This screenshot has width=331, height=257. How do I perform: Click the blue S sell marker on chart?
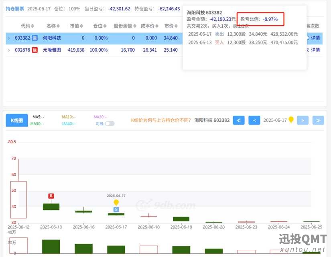[x=116, y=209]
